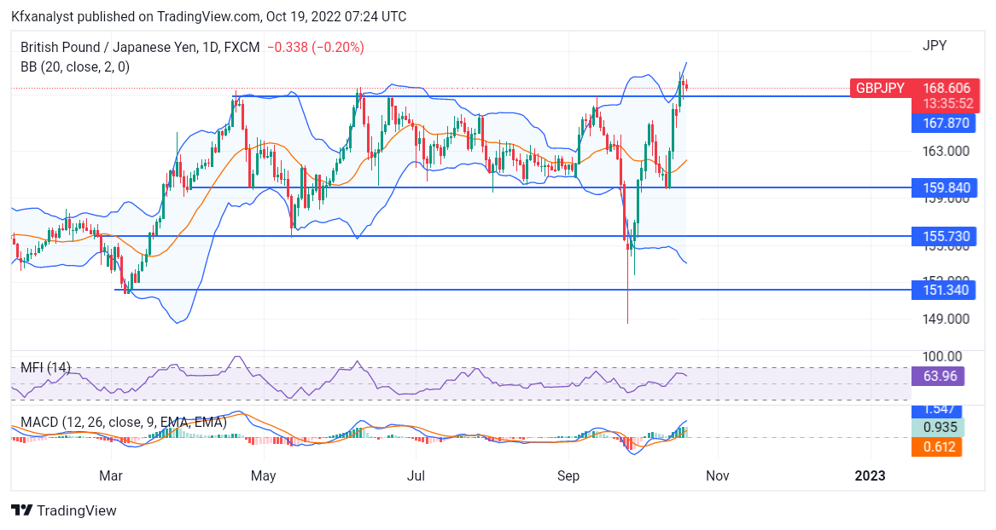Click the MACD histogram value 0.935 tag
This screenshot has height=530, width=996.
pos(938,427)
